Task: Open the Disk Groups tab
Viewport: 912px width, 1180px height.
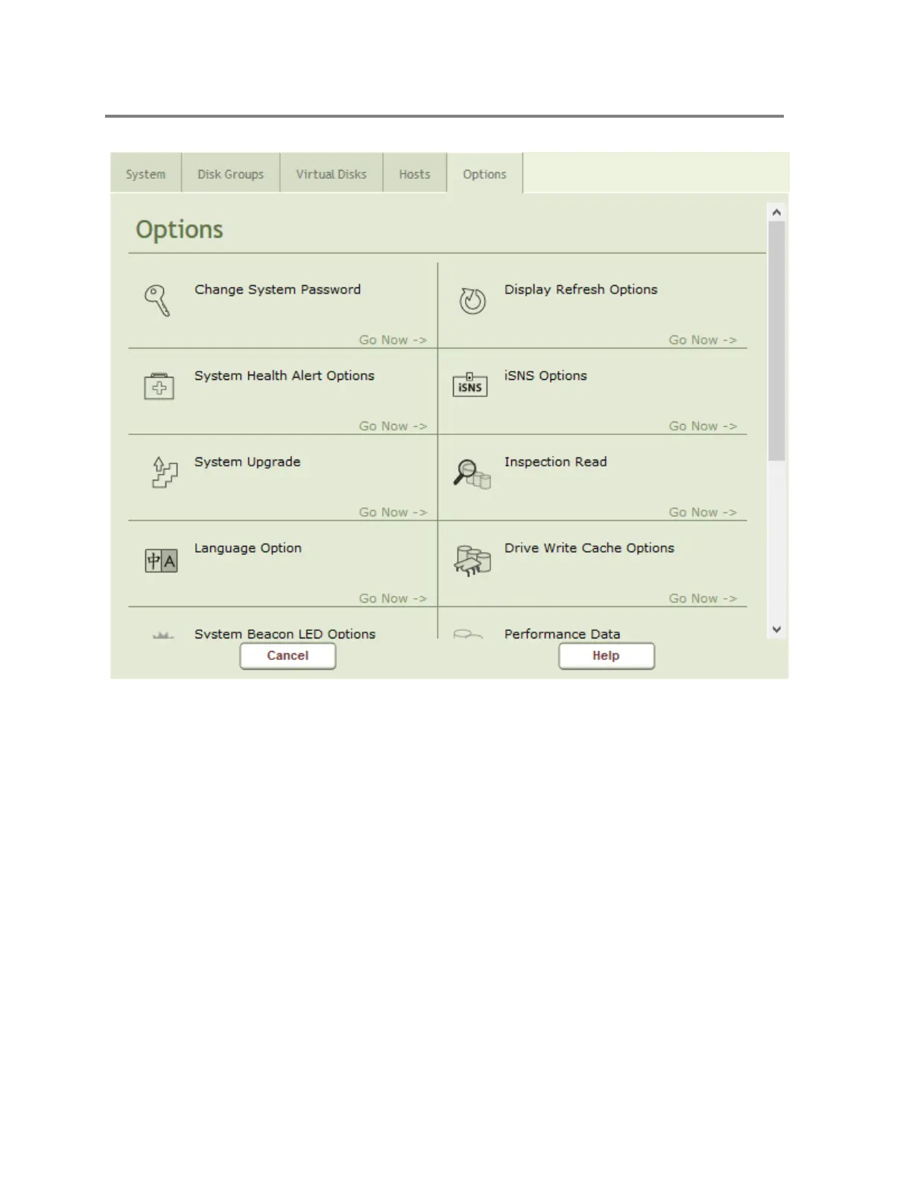Action: [231, 174]
